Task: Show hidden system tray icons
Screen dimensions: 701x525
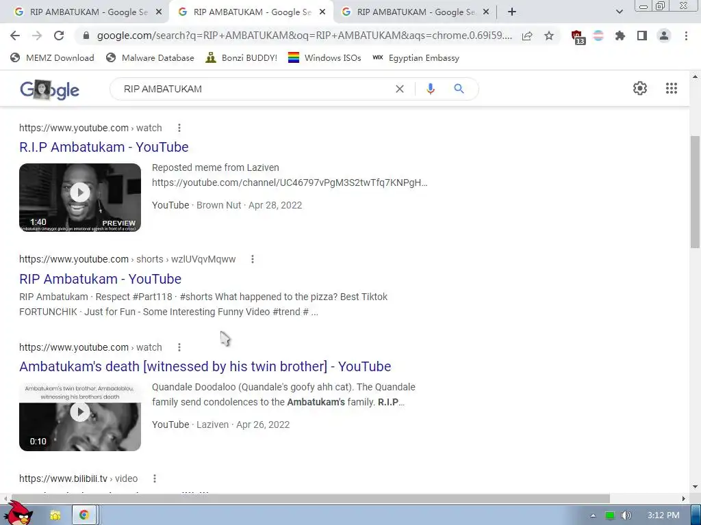Action: [593, 515]
